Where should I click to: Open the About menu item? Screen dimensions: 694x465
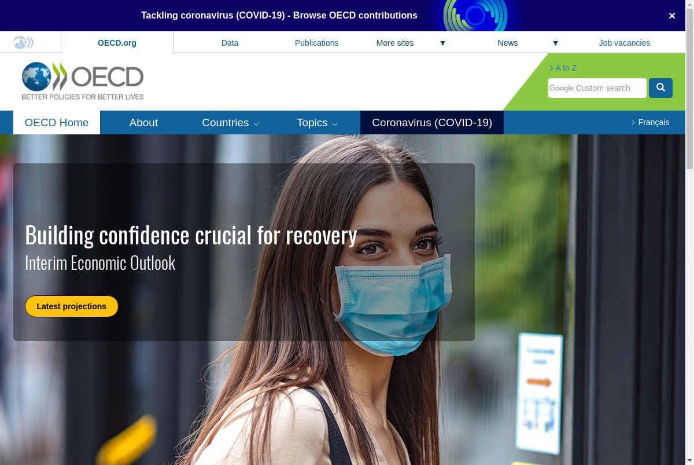(143, 122)
